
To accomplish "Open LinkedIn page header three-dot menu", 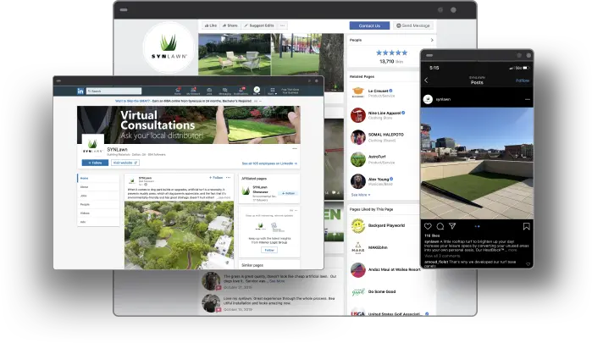I will point(295,148).
